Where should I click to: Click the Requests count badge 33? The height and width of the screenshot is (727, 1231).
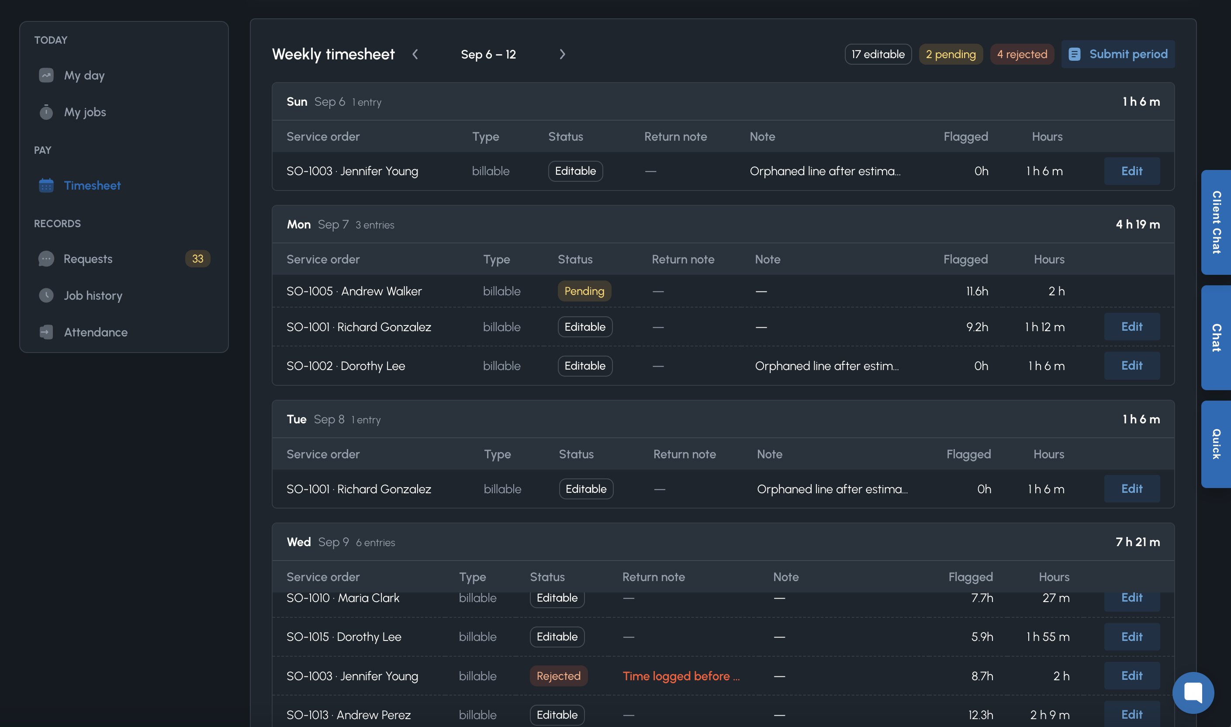(x=198, y=259)
